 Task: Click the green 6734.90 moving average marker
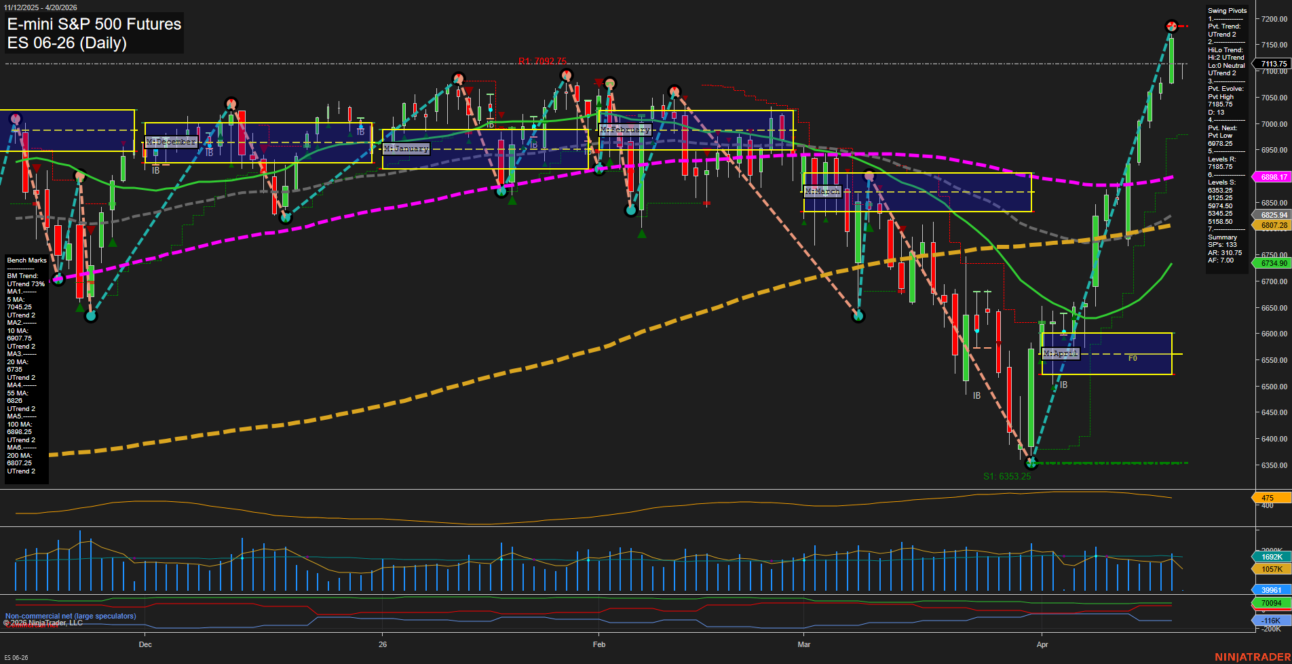coord(1271,262)
